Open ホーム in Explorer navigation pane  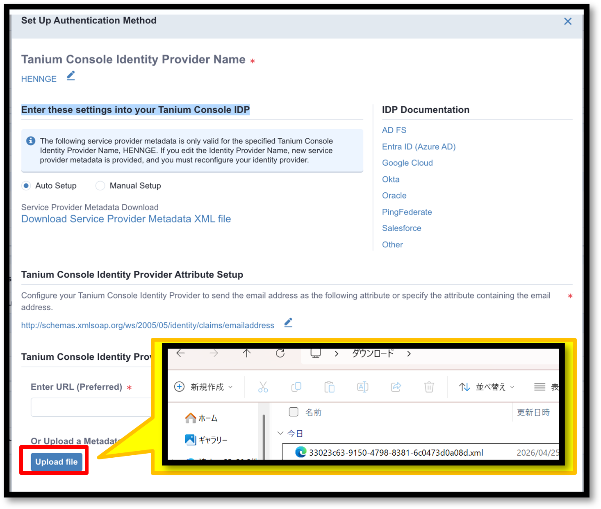point(201,418)
